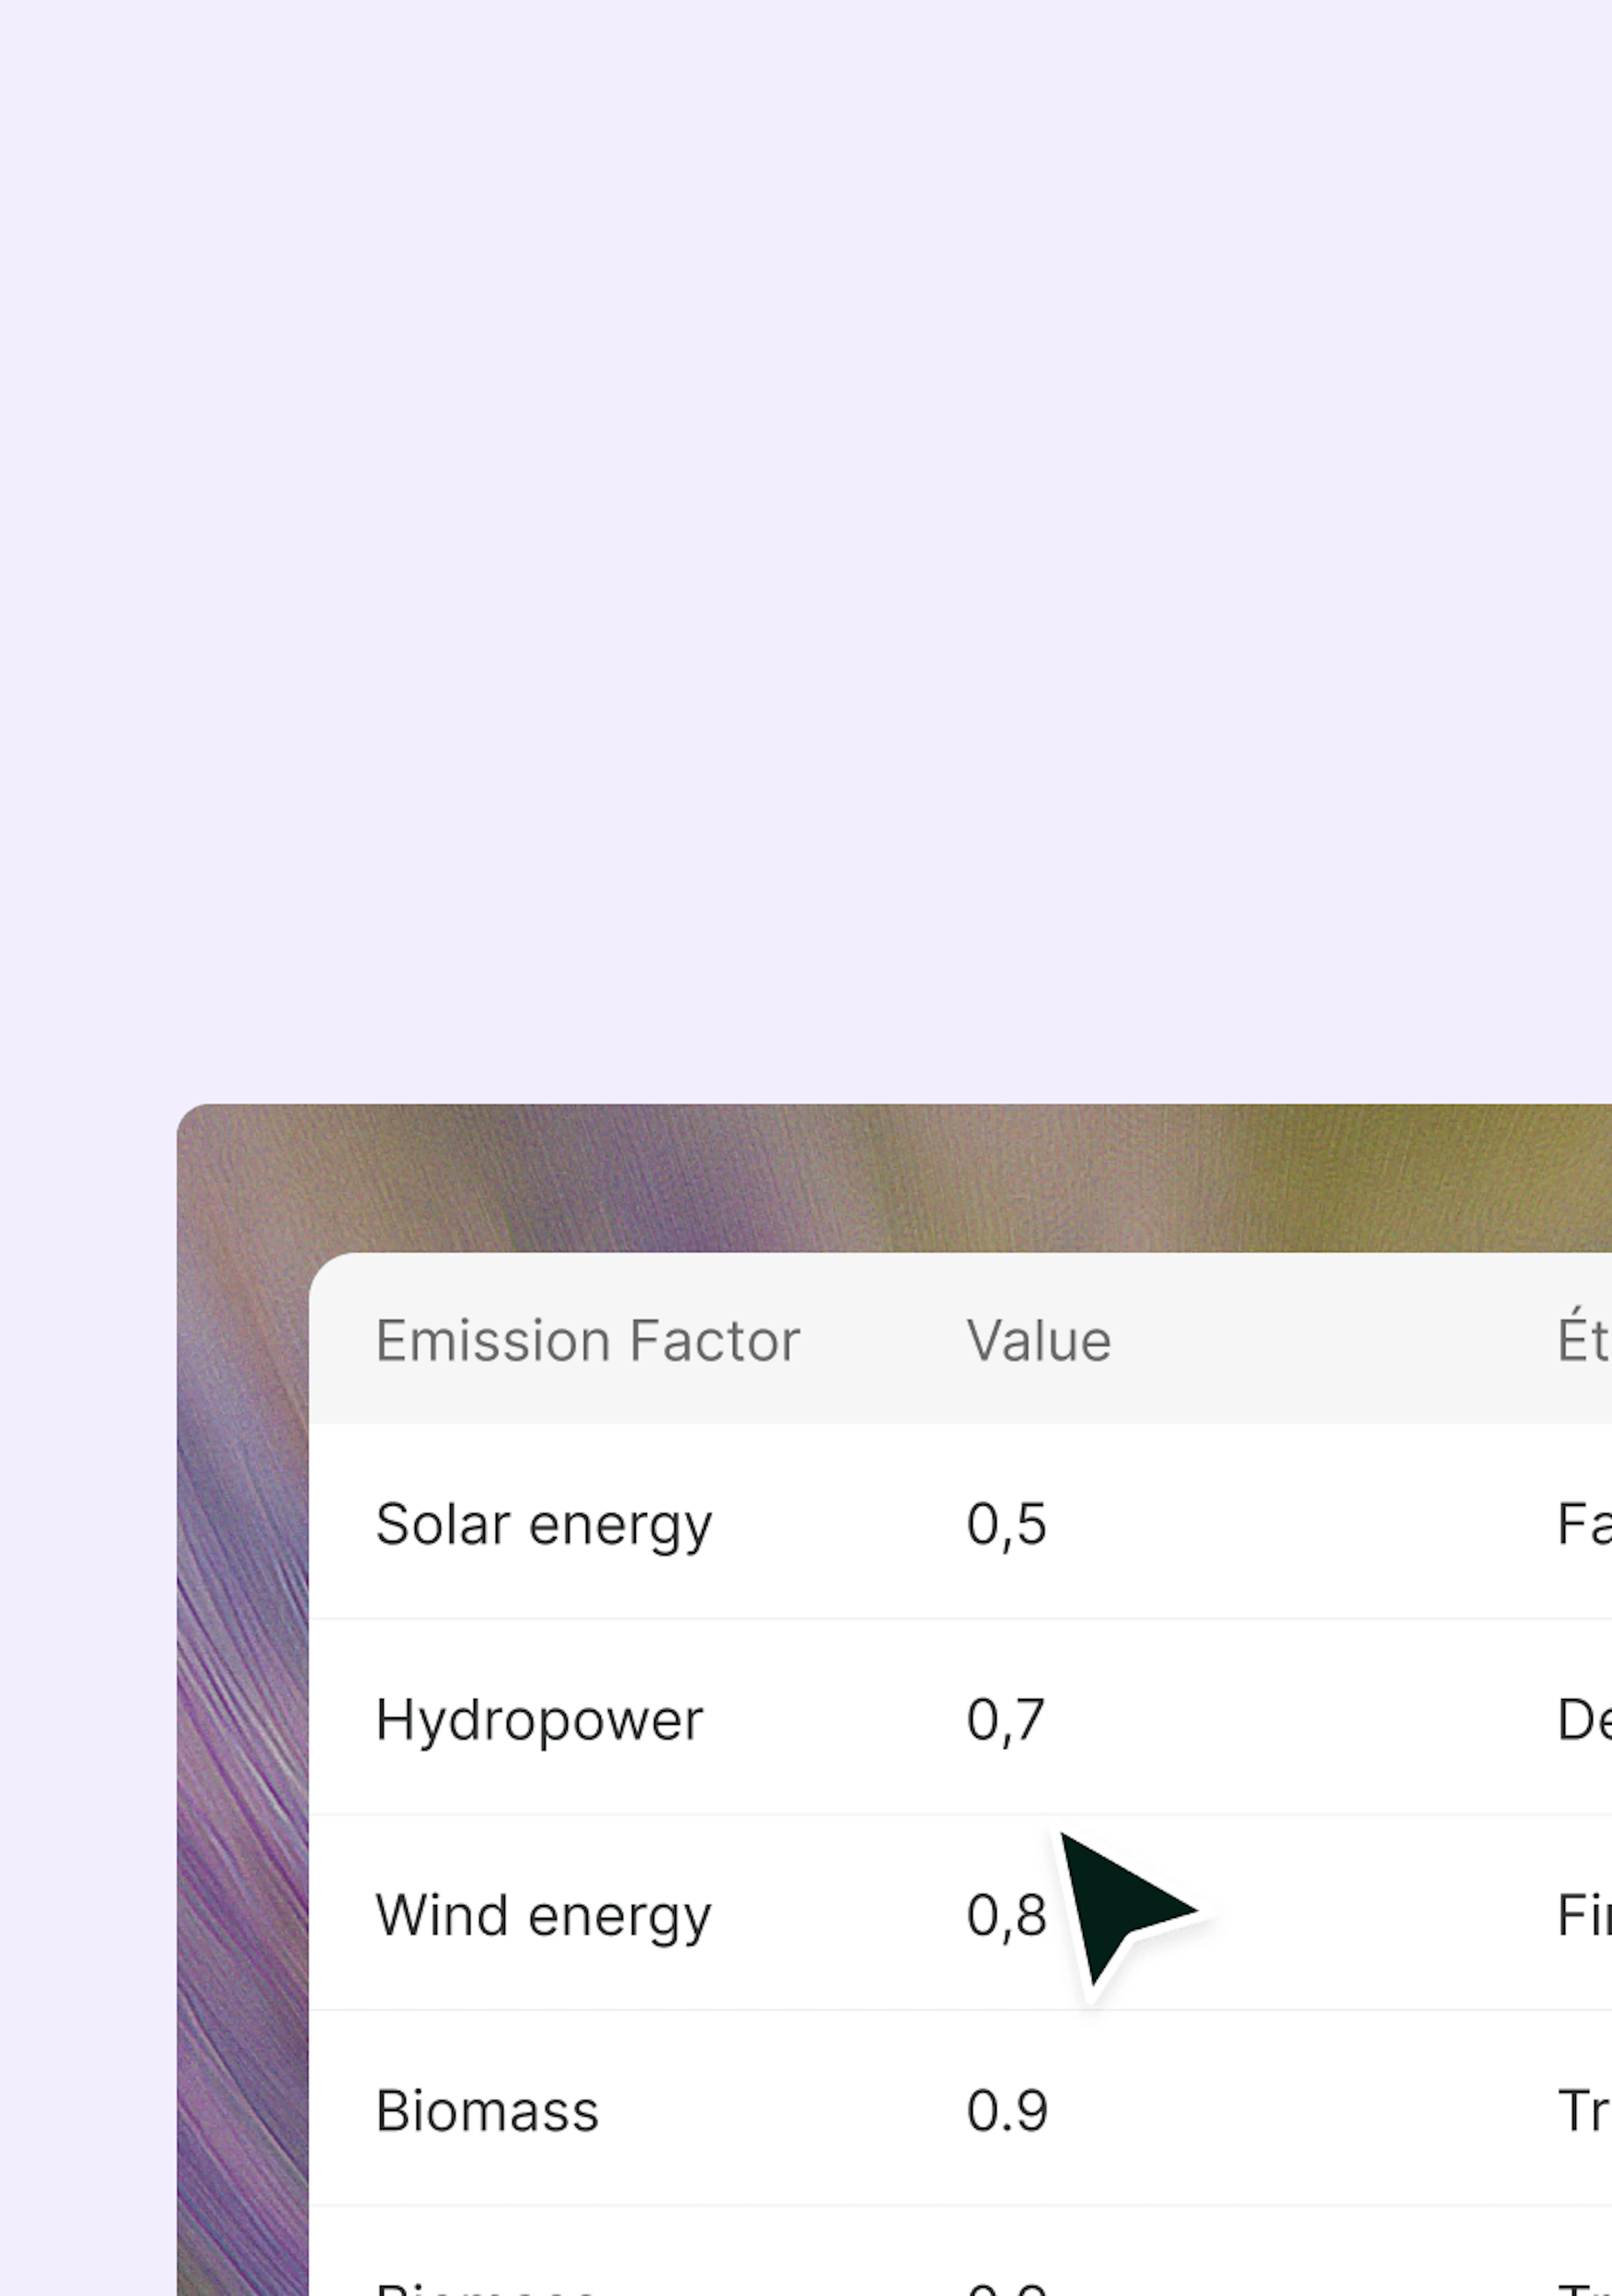1612x2296 pixels.
Task: Select the Biomass row label
Action: coord(487,2111)
